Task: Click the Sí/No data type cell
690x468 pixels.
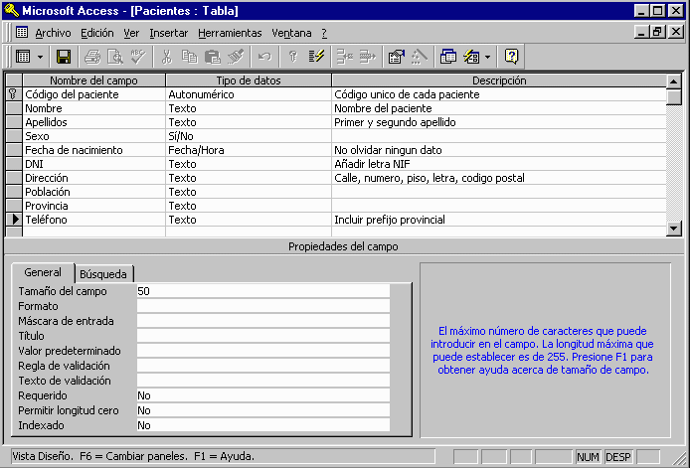Action: coord(249,136)
